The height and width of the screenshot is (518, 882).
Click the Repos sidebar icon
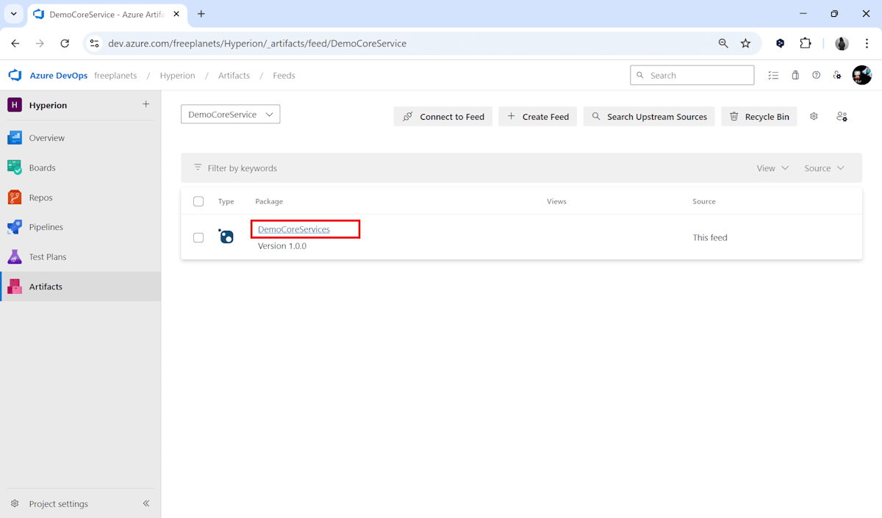pyautogui.click(x=15, y=197)
